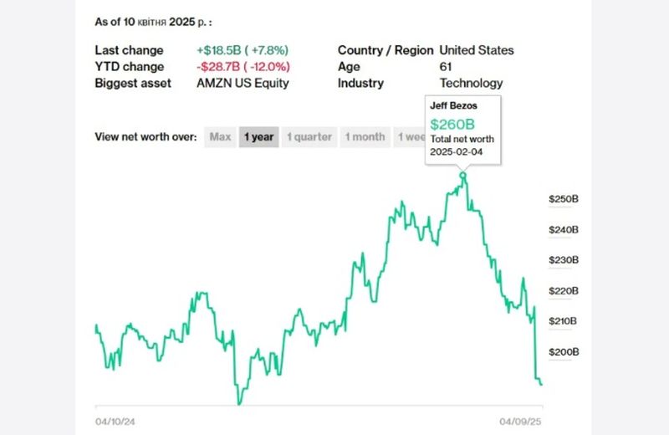Click the United States country value
Viewport: 669px width, 435px height.
(477, 50)
